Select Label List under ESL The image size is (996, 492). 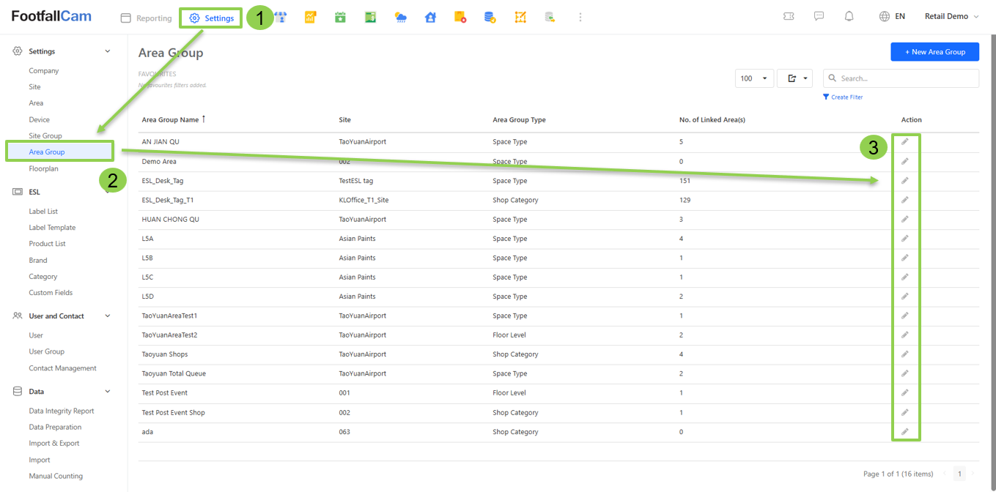pyautogui.click(x=43, y=212)
